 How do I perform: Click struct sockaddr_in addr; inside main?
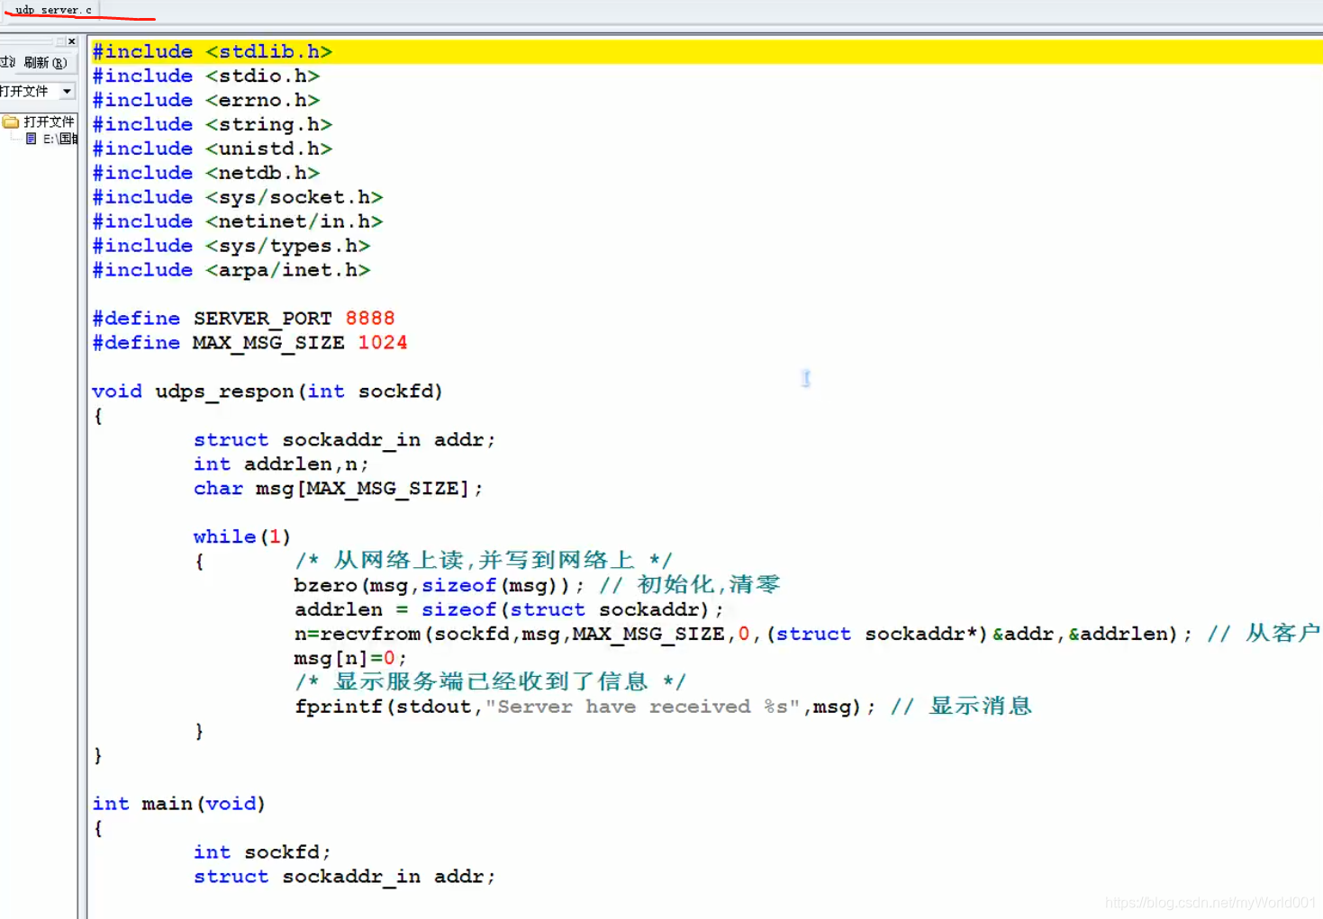tap(344, 877)
